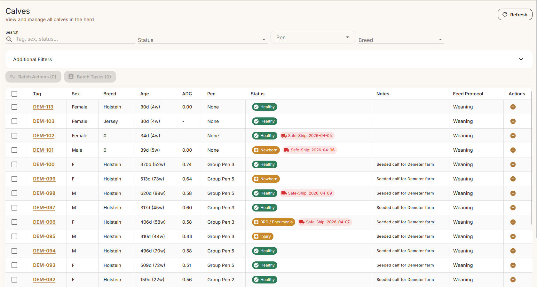
Task: Check the checkbox for calf DEM-103
Action: click(14, 121)
